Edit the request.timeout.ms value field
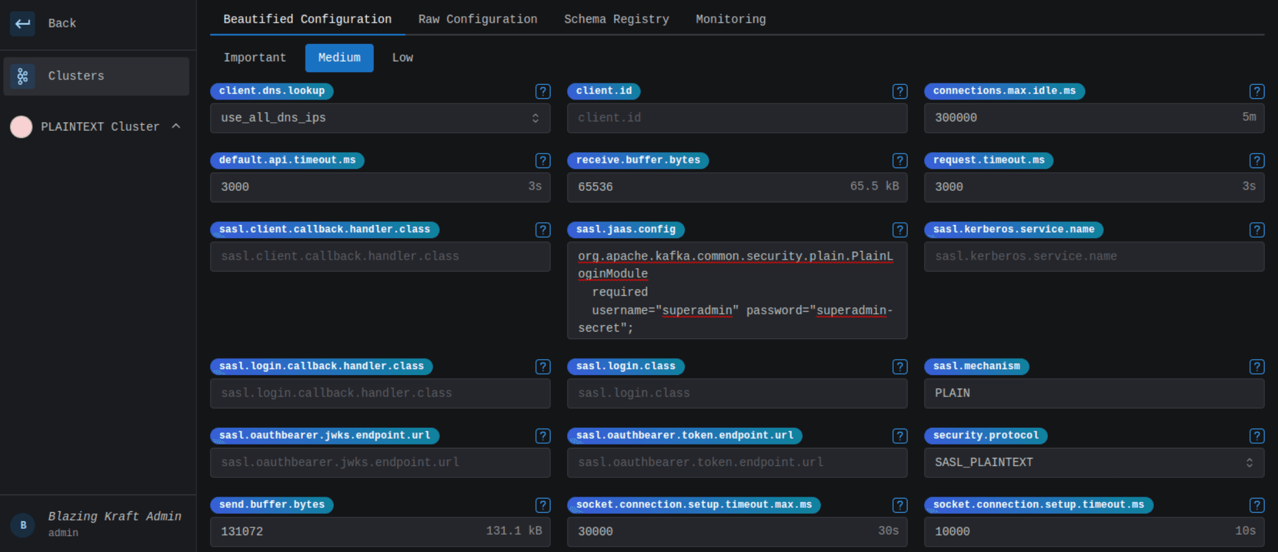The width and height of the screenshot is (1278, 552). click(x=1094, y=188)
